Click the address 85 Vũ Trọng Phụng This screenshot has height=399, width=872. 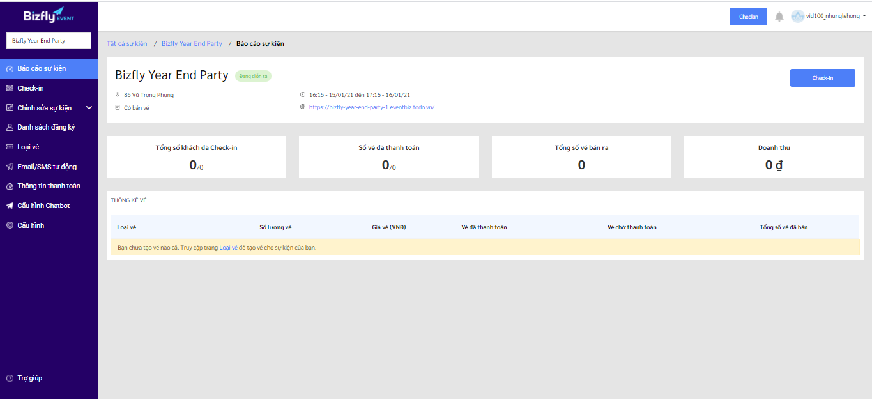(x=149, y=95)
